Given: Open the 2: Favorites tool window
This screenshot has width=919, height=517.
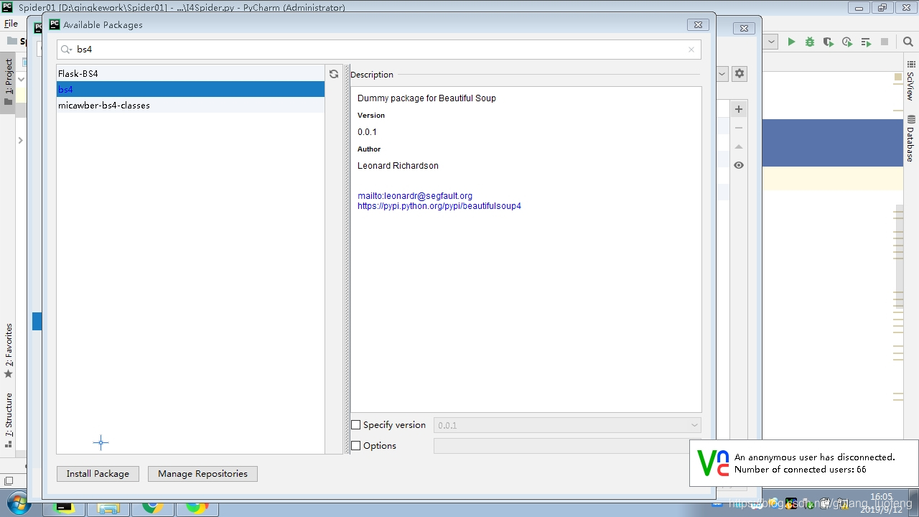Looking at the screenshot, I should click(x=9, y=350).
